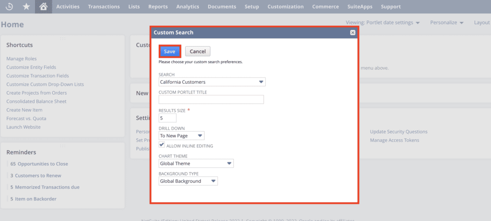This screenshot has height=221, width=491.
Task: Close the Custom Search dialog
Action: (x=352, y=33)
